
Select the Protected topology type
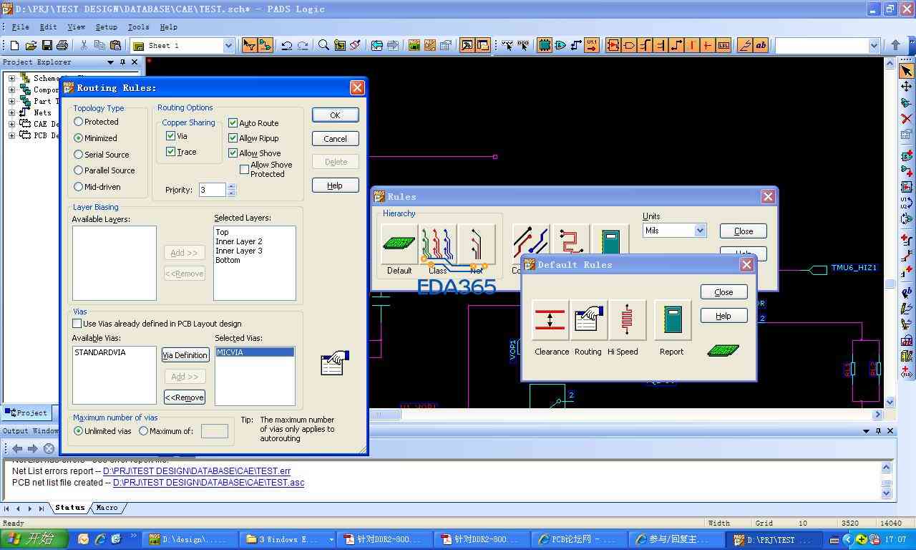79,122
